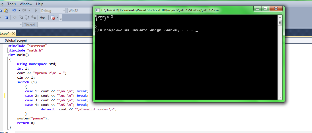312x133 pixels.
Task: Open the Debug configuration combo box
Action: tap(53, 11)
